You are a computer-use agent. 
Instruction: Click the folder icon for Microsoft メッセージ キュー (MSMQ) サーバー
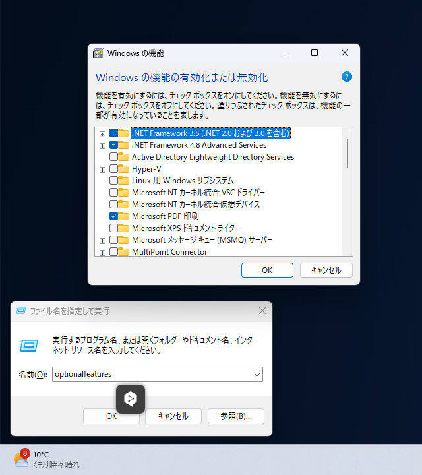[x=123, y=240]
